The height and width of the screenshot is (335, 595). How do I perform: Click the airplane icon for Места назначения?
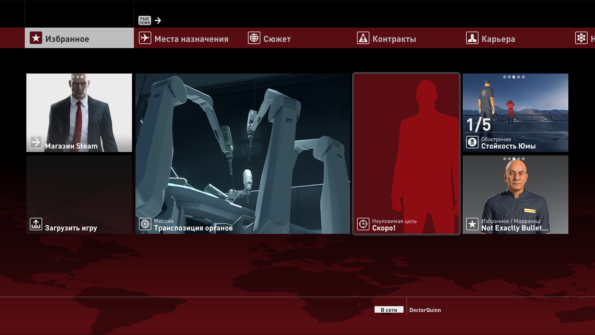(145, 38)
